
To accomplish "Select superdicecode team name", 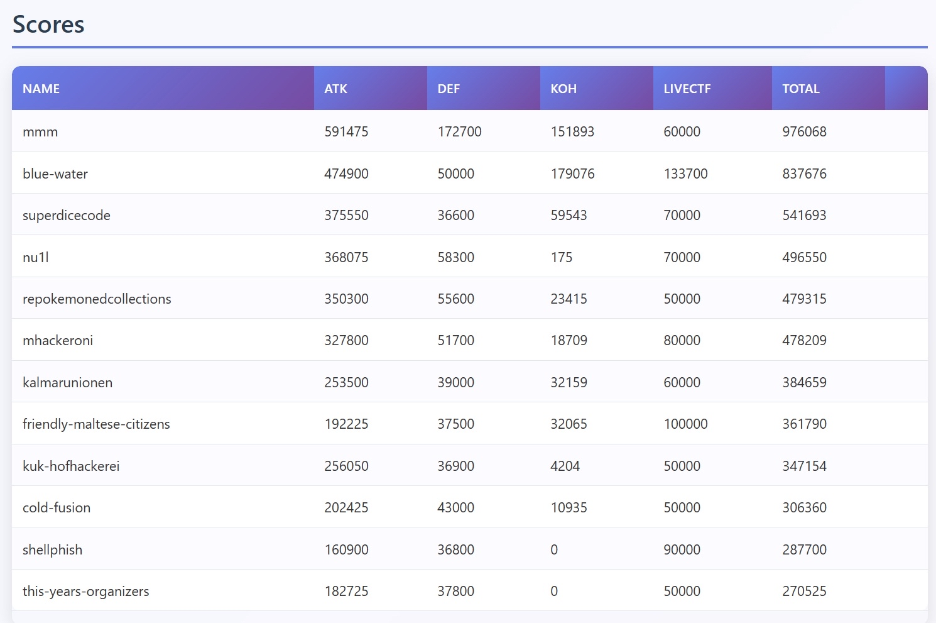I will 67,216.
